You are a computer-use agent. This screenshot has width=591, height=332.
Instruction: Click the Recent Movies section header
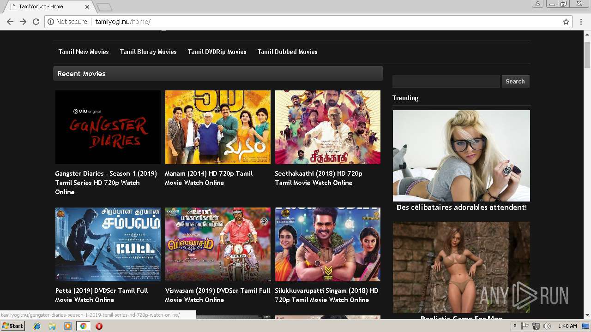[x=218, y=74]
